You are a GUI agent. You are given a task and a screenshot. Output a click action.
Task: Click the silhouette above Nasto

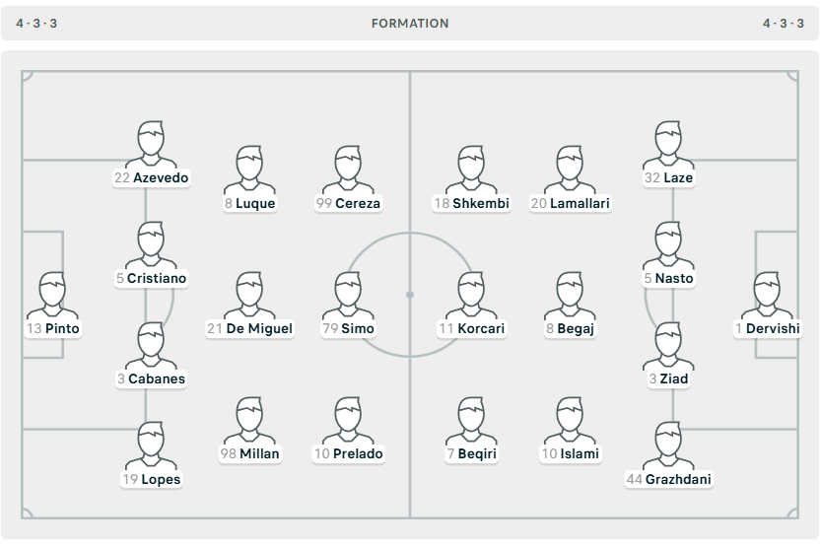pos(668,244)
